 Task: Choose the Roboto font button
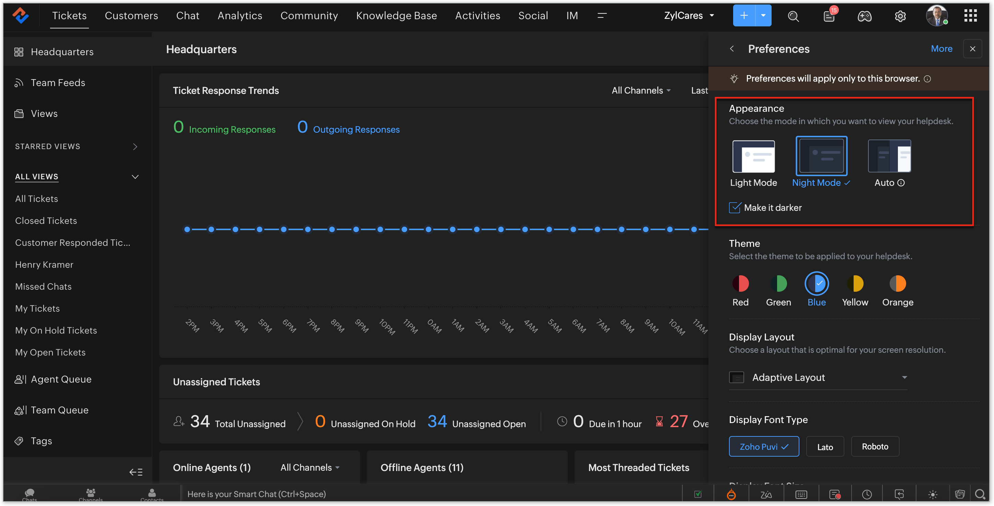point(875,446)
